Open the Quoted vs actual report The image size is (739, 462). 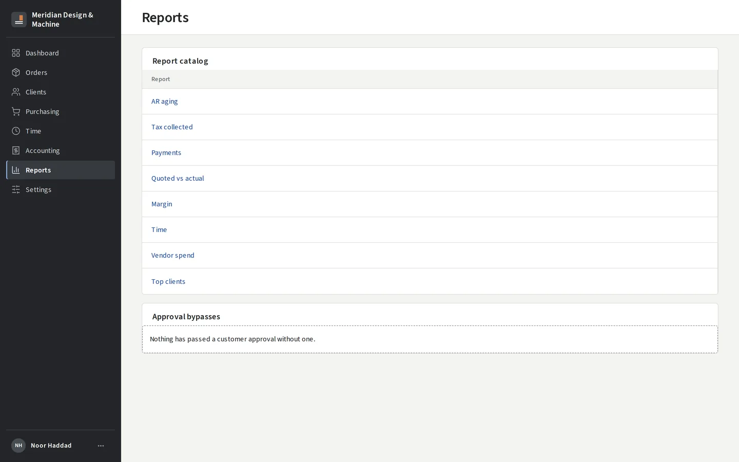178,179
